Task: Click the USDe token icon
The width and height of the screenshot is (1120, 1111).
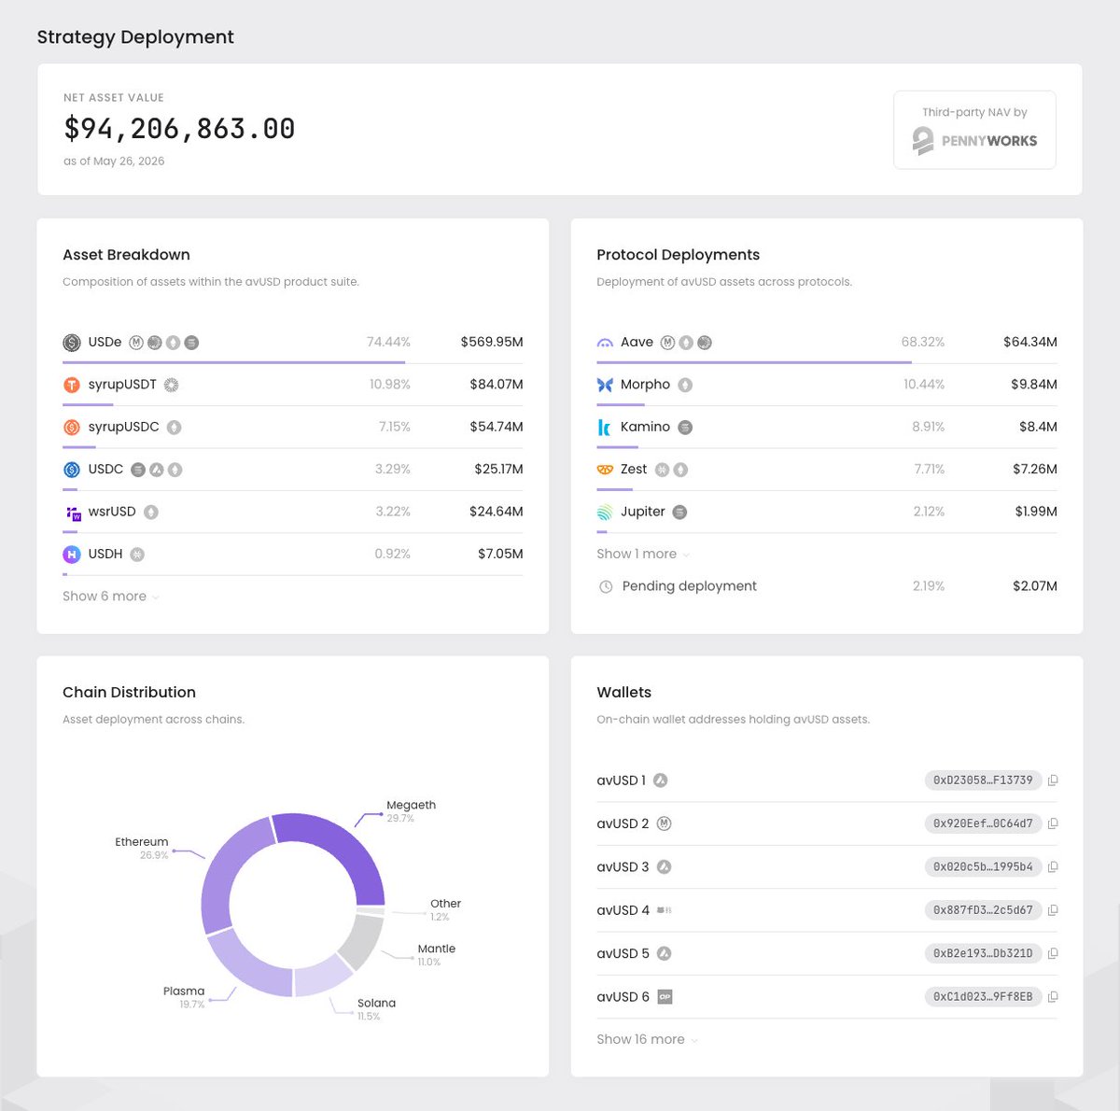Action: pyautogui.click(x=72, y=343)
